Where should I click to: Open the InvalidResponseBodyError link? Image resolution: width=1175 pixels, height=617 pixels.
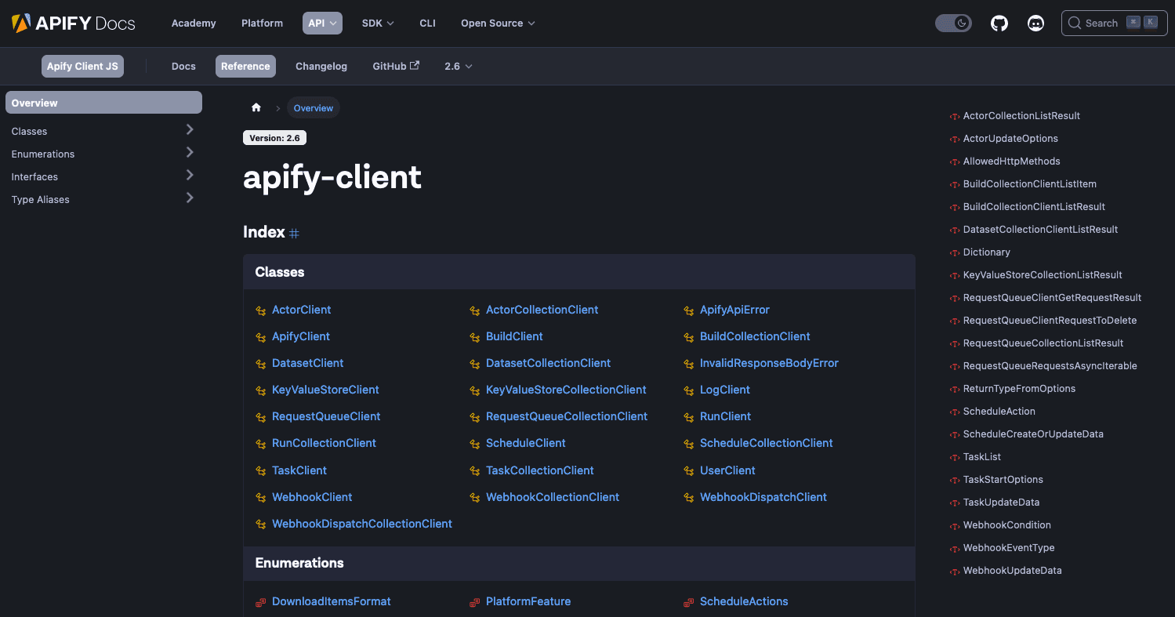pyautogui.click(x=769, y=363)
